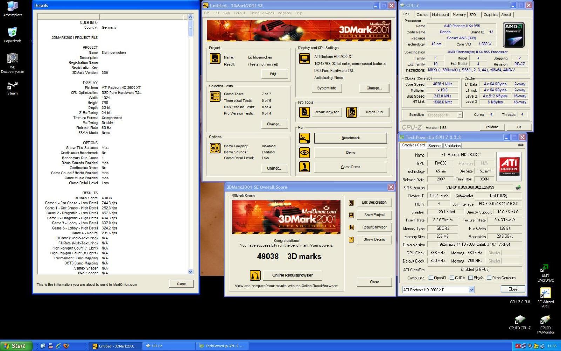Click the Project icon in 3DMark2001
The width and height of the screenshot is (561, 351).
click(215, 59)
